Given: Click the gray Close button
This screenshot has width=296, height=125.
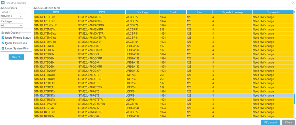Looking at the screenshot, I should 288,122.
